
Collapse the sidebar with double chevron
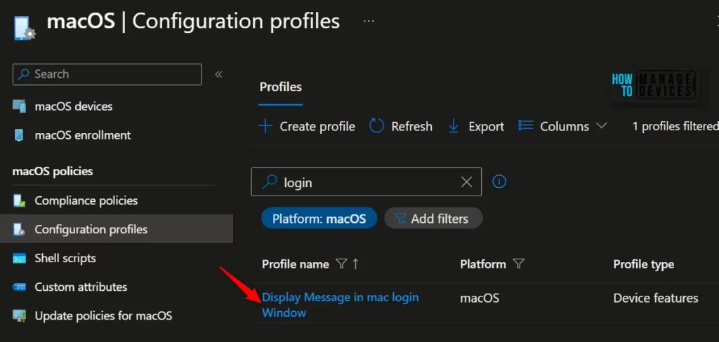tap(219, 74)
